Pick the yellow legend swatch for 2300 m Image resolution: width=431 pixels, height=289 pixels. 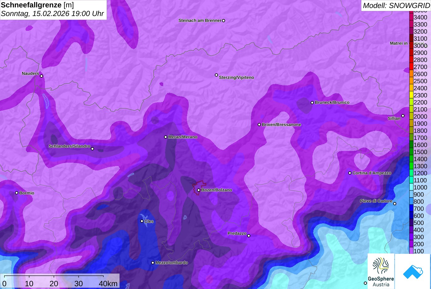[x=411, y=95]
